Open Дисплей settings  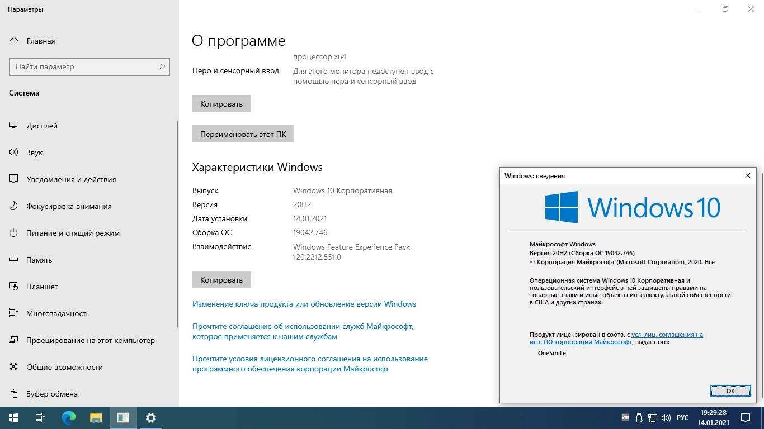(42, 126)
